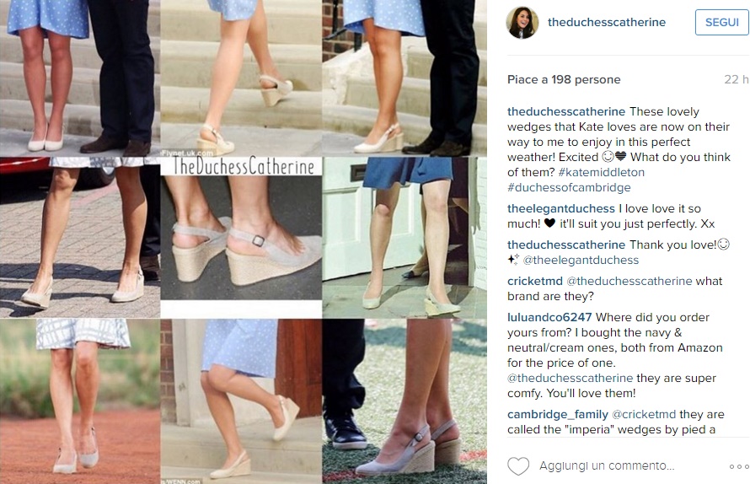Click the bottom-right grey wedge photo
The image size is (750, 484).
pyautogui.click(x=404, y=401)
